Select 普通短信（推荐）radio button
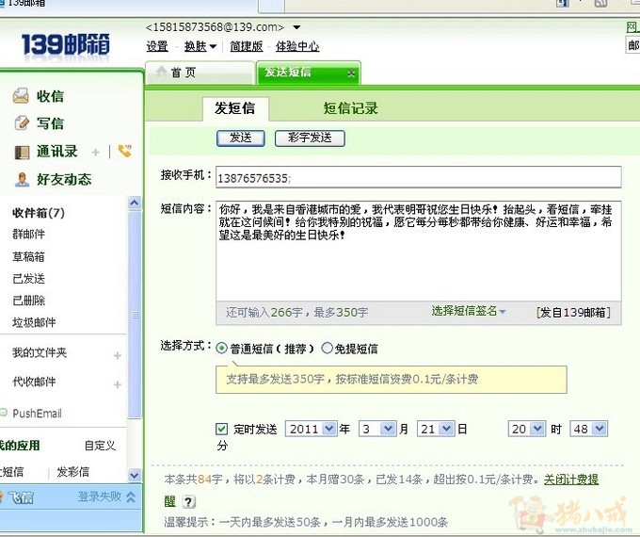 221,349
